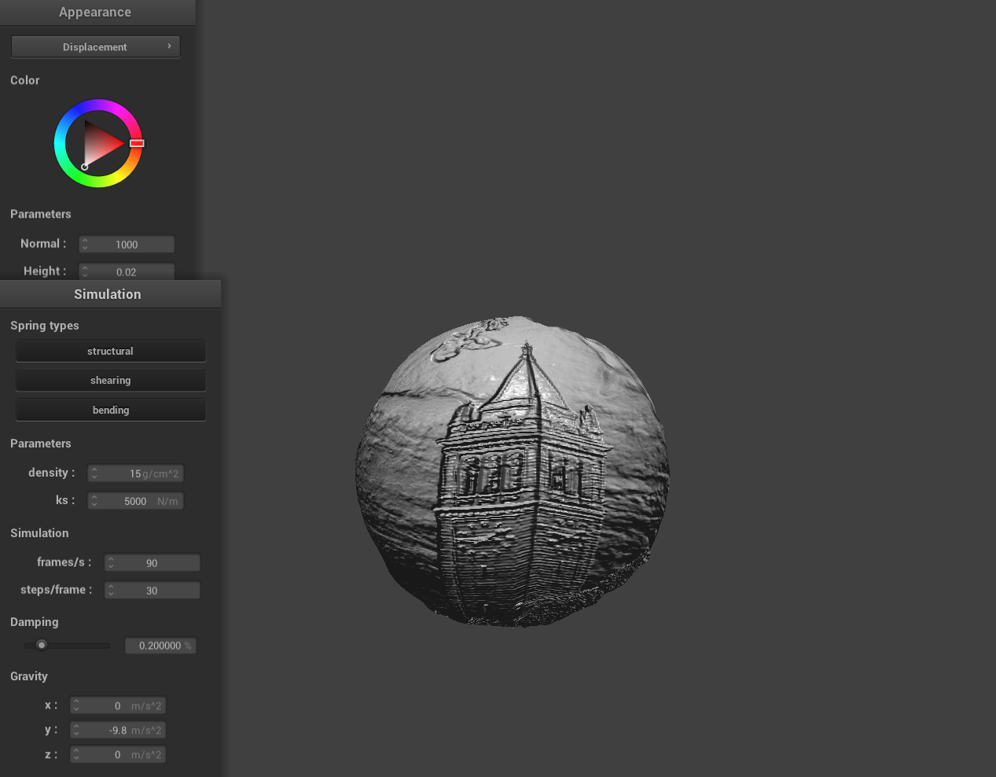Click the spinner arrows on the Normal field
Image resolution: width=996 pixels, height=777 pixels.
click(85, 245)
